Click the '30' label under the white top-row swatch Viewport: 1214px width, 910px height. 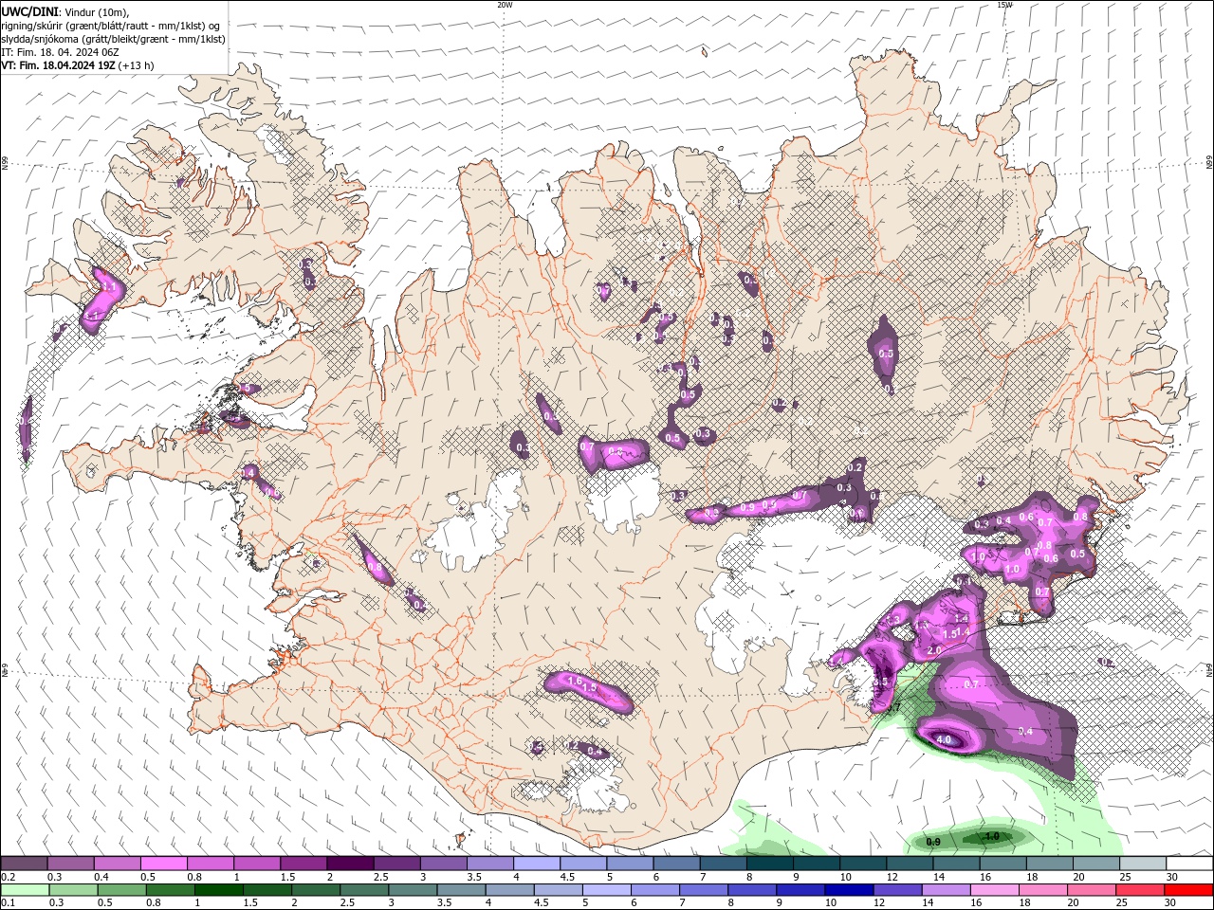coord(1171,877)
